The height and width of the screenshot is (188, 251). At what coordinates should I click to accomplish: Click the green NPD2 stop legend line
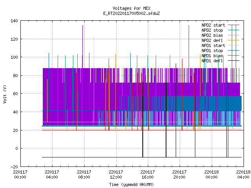[234, 30]
